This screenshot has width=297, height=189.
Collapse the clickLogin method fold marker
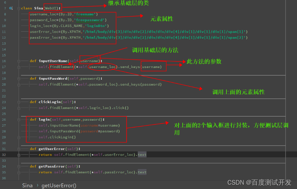pos(19,102)
